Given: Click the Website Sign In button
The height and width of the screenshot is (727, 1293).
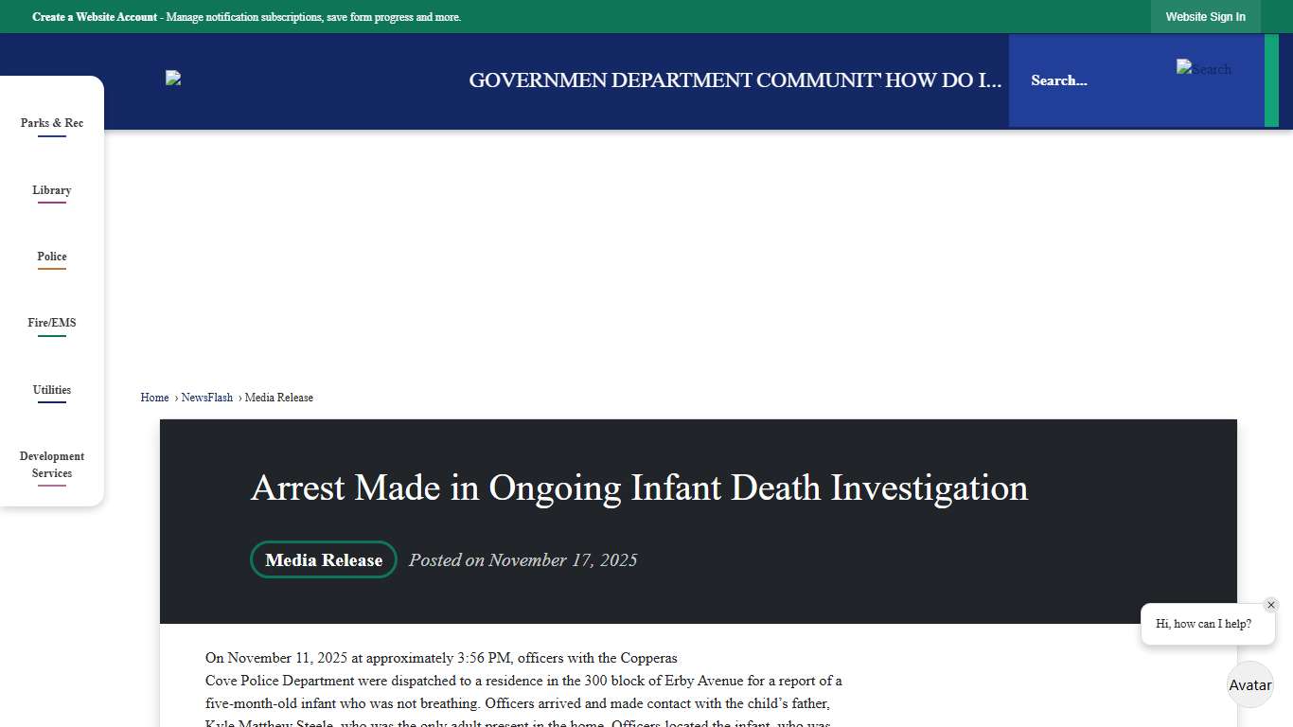Looking at the screenshot, I should 1206,16.
